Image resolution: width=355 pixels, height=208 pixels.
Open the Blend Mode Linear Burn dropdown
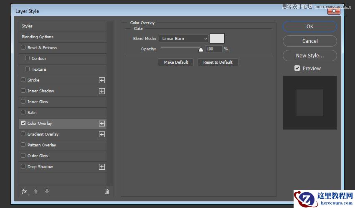(x=184, y=39)
